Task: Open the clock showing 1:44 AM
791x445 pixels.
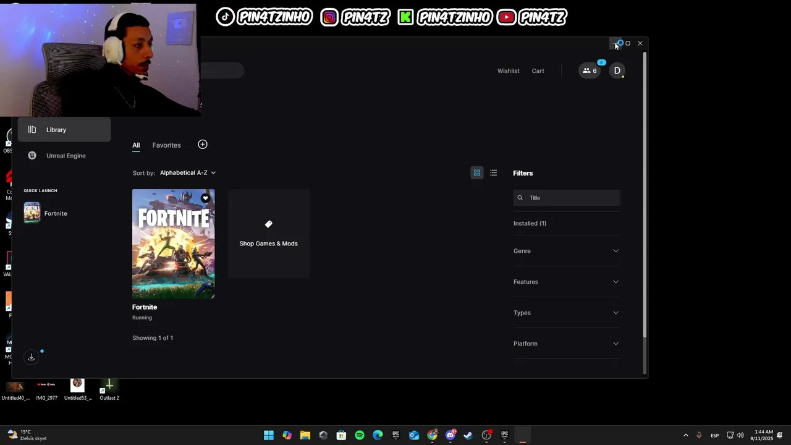Action: pyautogui.click(x=761, y=435)
